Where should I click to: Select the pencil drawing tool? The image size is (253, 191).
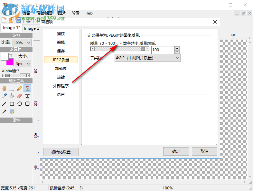pos(20,88)
